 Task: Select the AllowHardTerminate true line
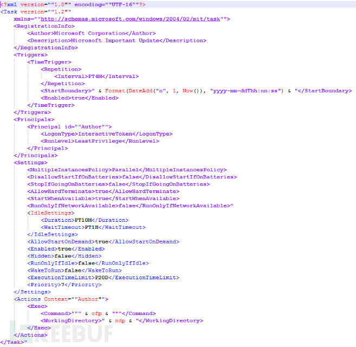[103, 191]
